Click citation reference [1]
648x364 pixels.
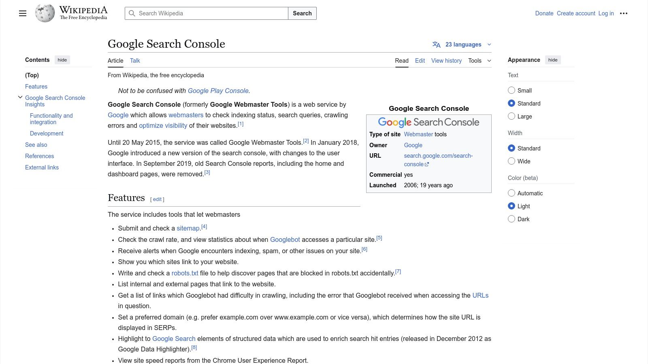(x=241, y=124)
